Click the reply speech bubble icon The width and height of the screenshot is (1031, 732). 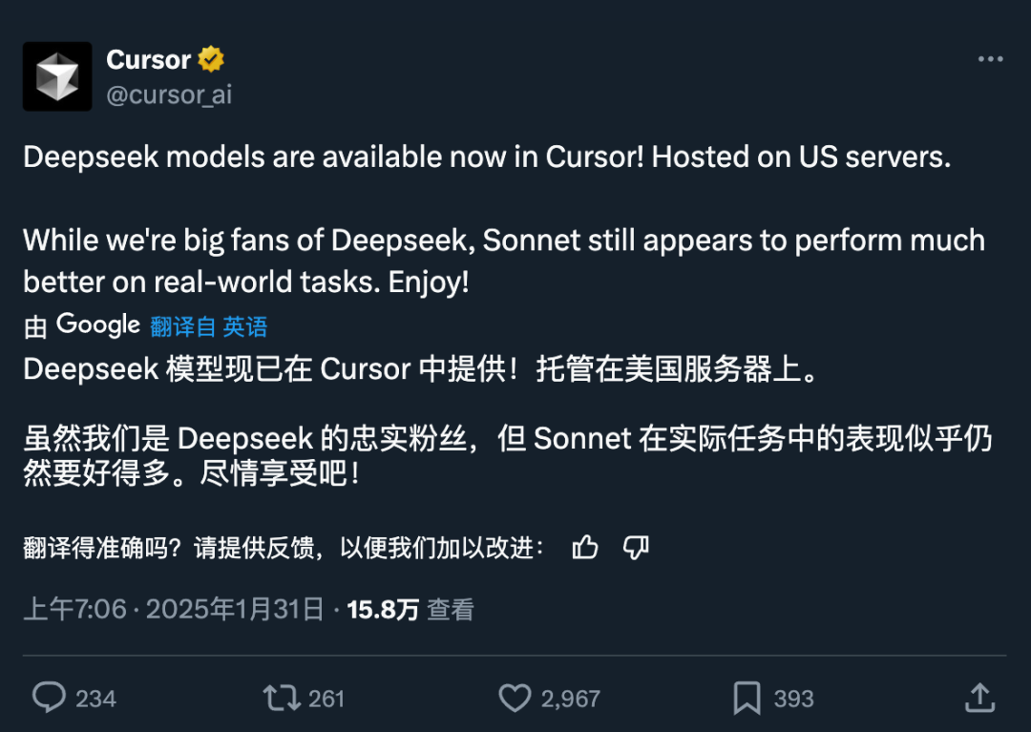[48, 698]
